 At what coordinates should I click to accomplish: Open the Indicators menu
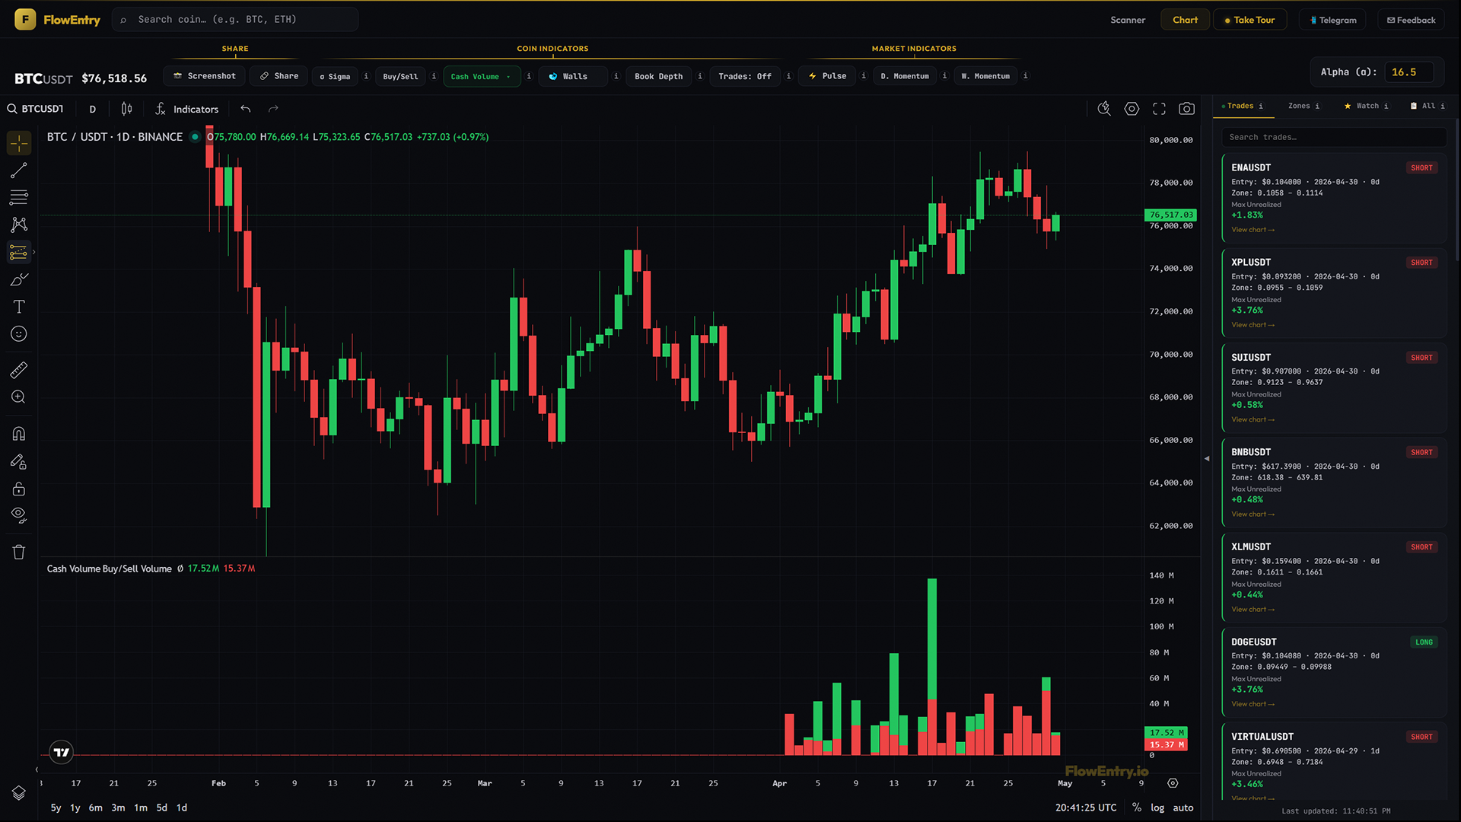coord(186,109)
